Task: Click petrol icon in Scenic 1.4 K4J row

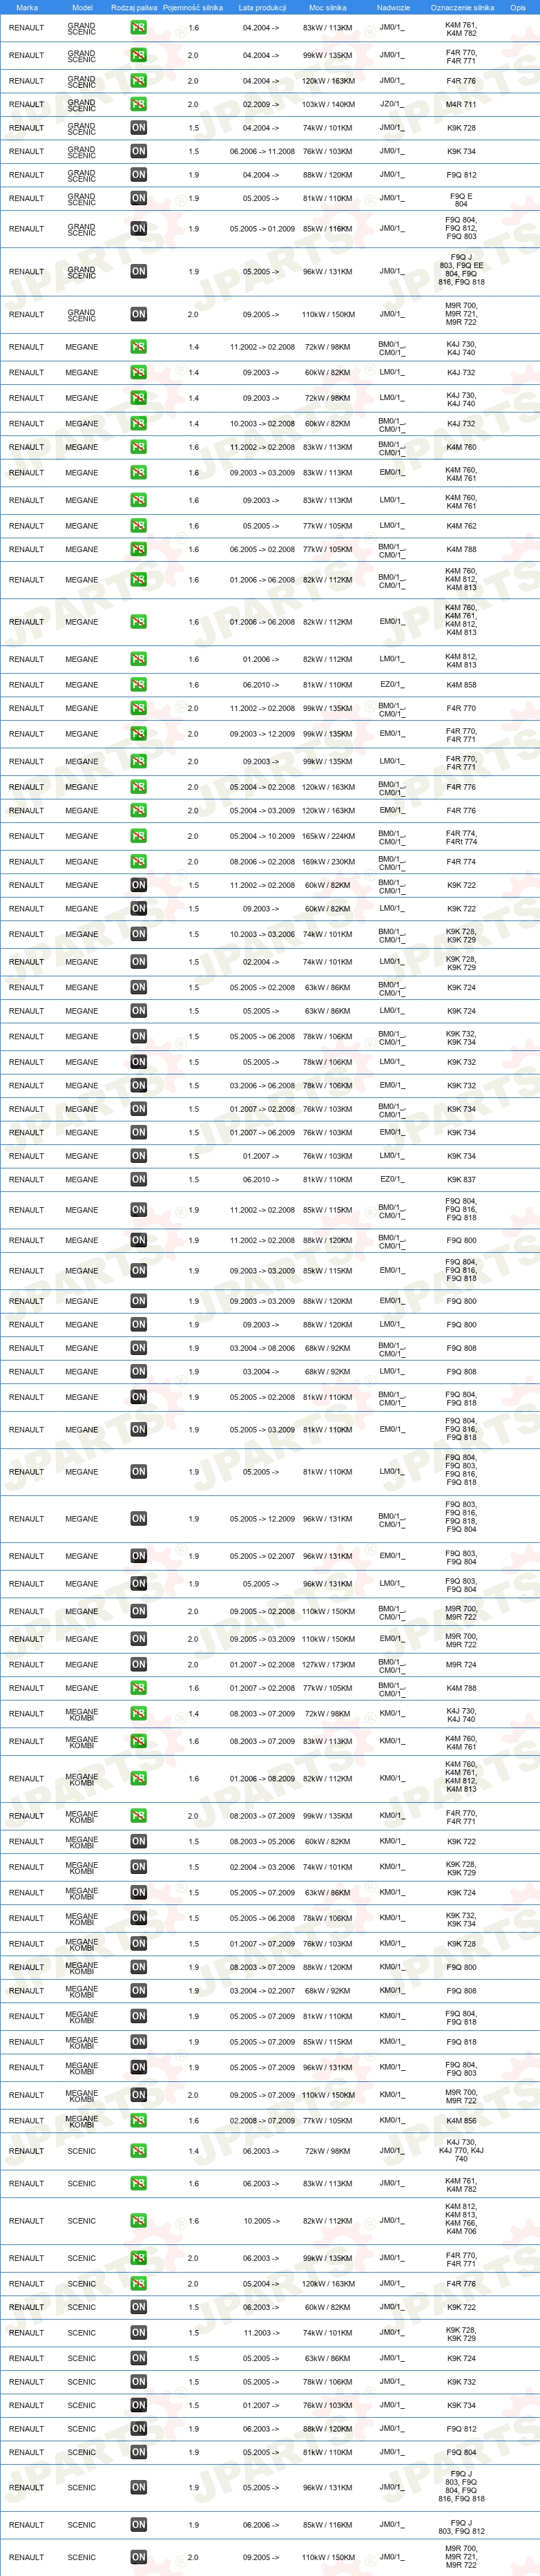Action: tap(138, 2150)
